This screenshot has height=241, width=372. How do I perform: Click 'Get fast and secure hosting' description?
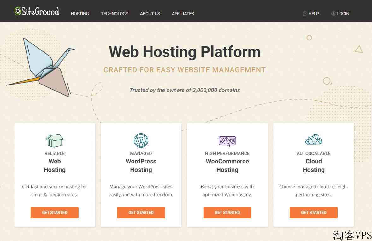55,191
